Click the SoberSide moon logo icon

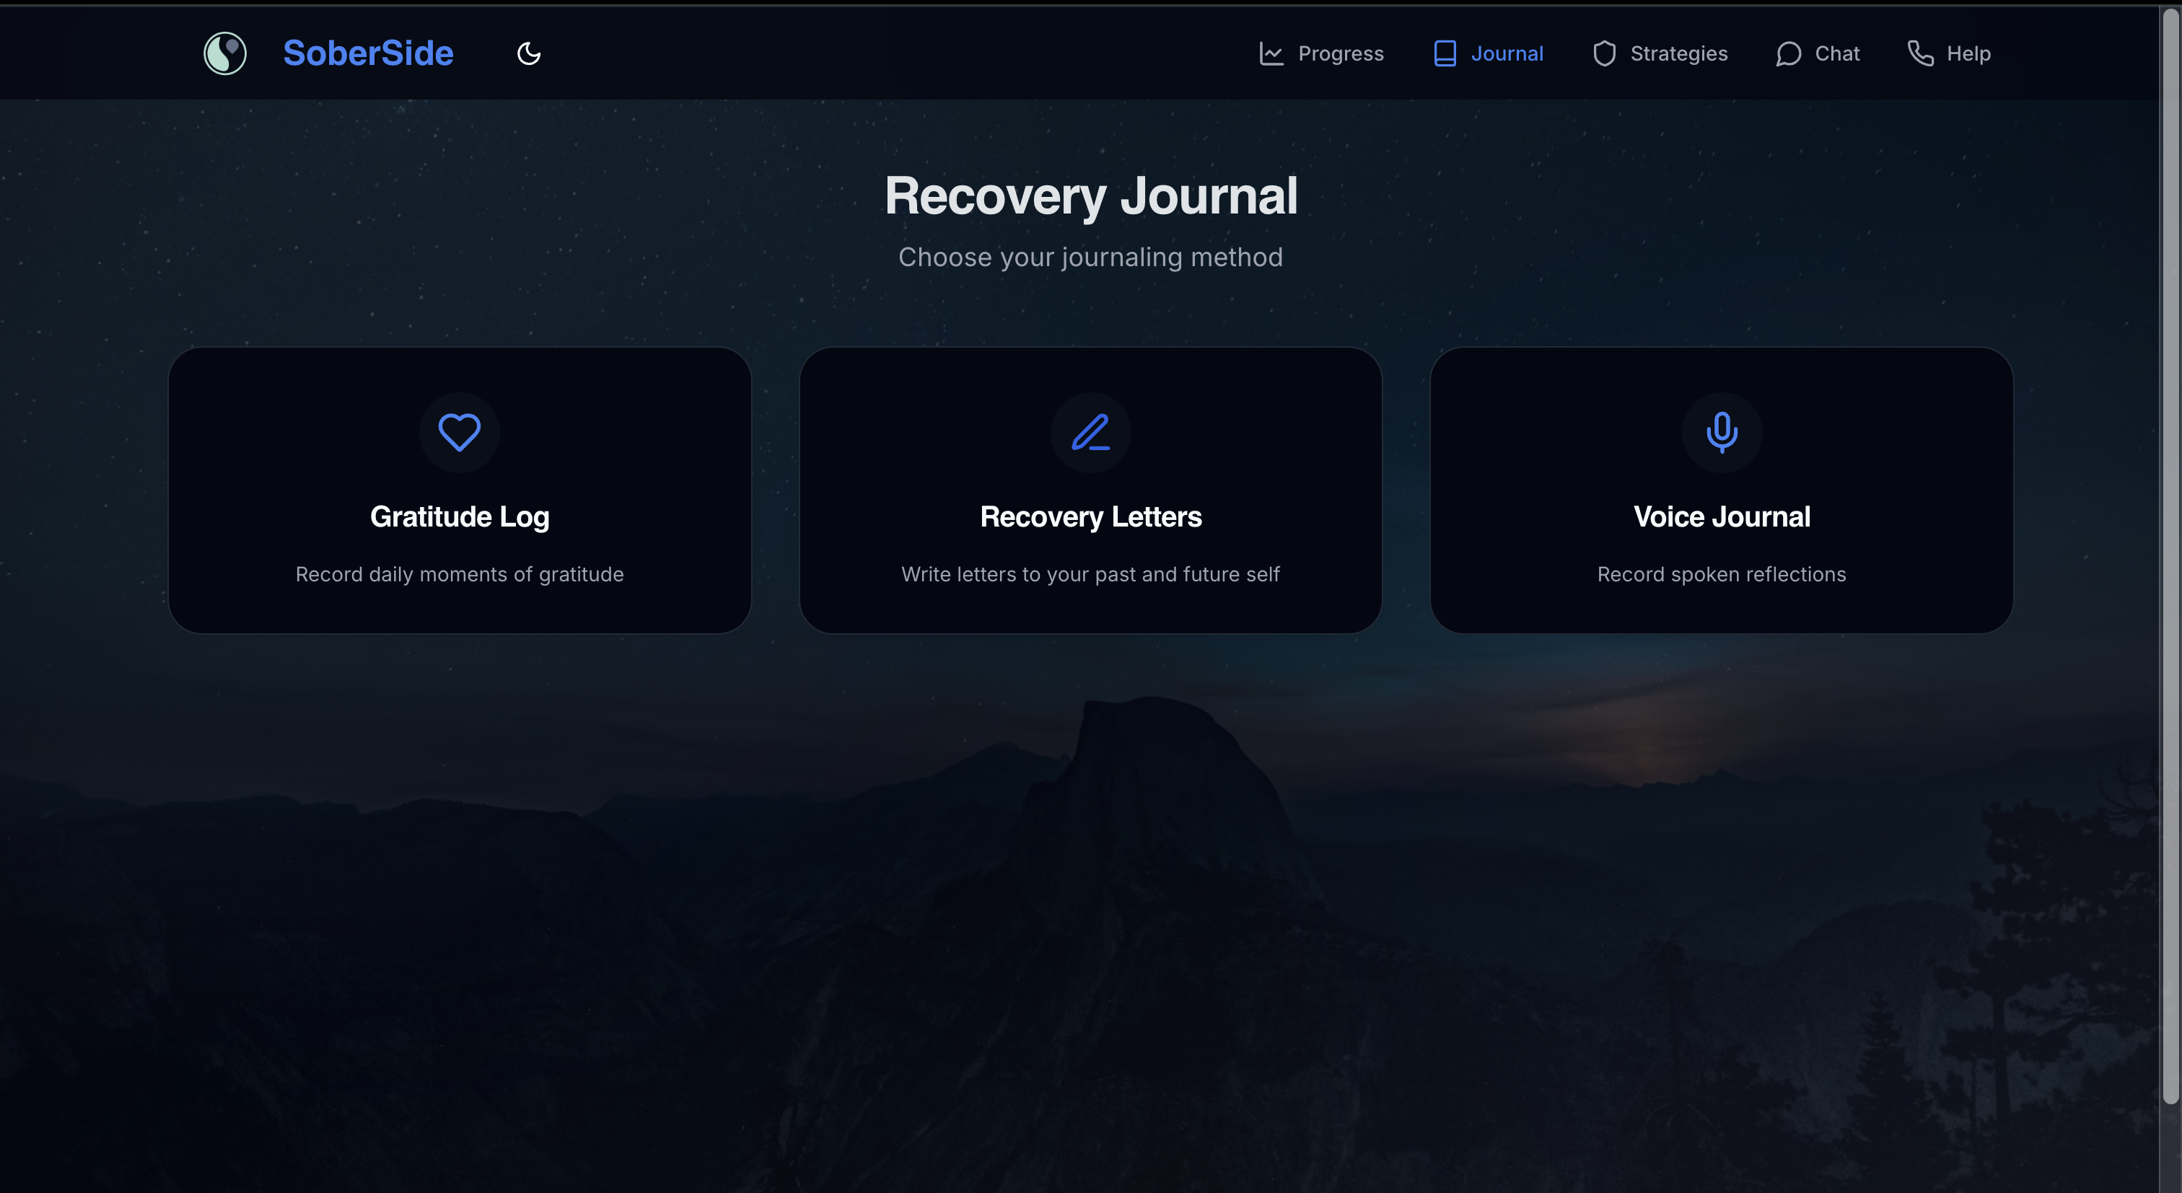[224, 53]
